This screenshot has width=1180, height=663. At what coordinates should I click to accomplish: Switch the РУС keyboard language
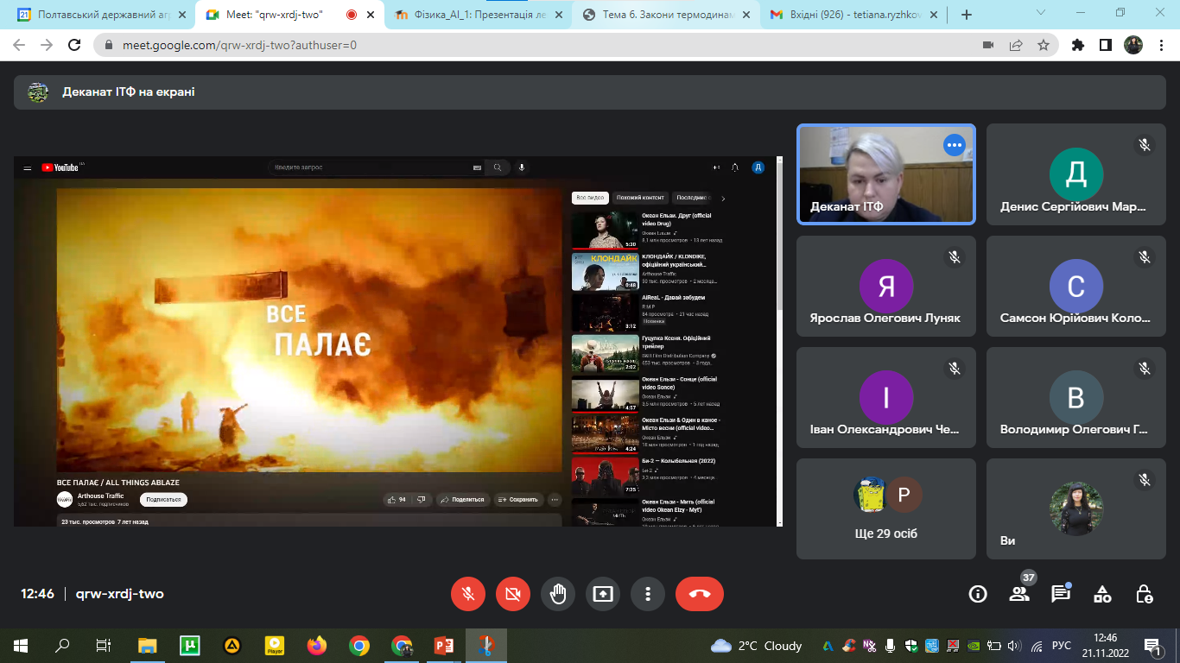click(1062, 645)
